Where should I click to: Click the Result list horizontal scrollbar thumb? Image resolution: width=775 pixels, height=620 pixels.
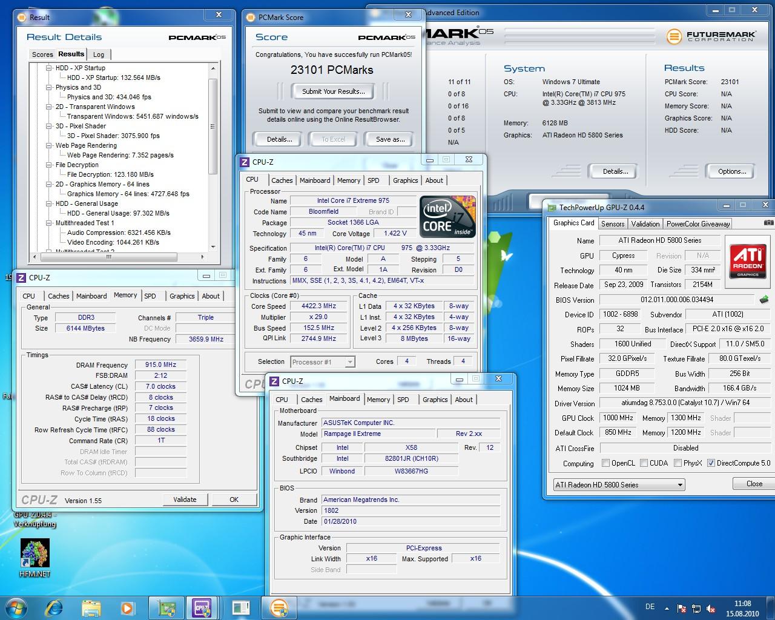click(x=109, y=257)
